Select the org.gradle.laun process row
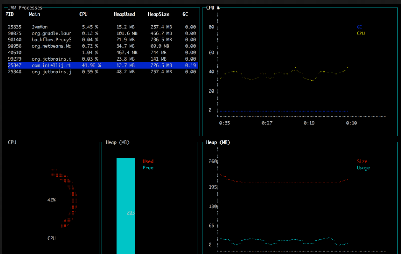This screenshot has width=401, height=254. [51, 33]
